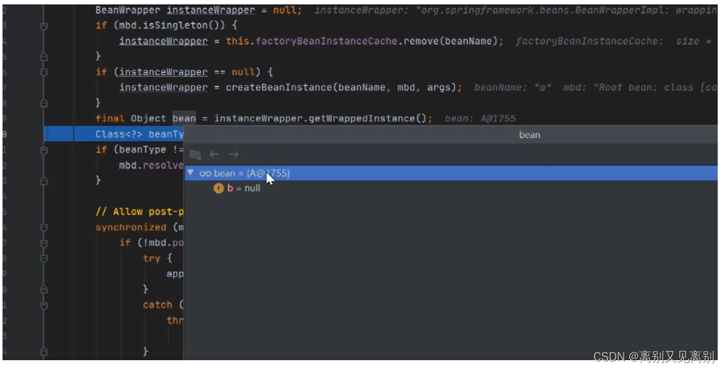Click the forward arrow in the bean popup
The width and height of the screenshot is (724, 369).
coord(233,154)
